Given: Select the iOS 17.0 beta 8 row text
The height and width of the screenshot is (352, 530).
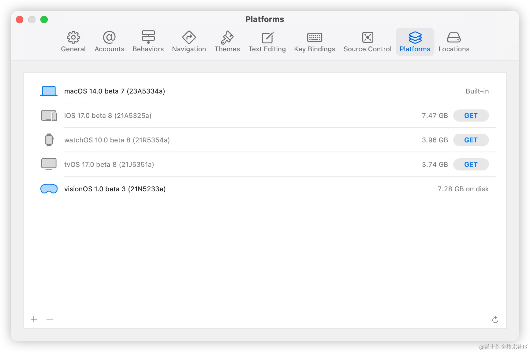Looking at the screenshot, I should 108,116.
